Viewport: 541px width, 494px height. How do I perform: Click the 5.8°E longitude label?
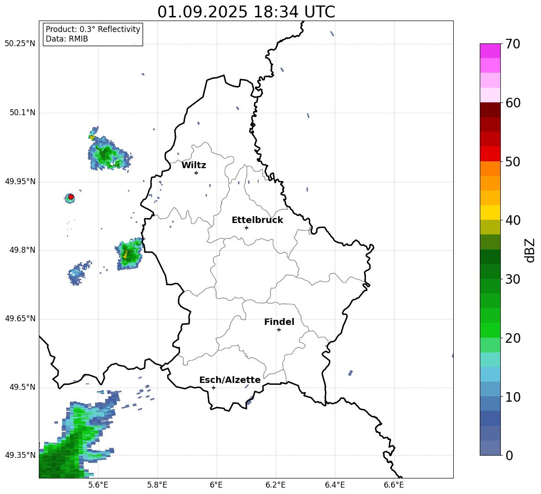[x=157, y=485]
